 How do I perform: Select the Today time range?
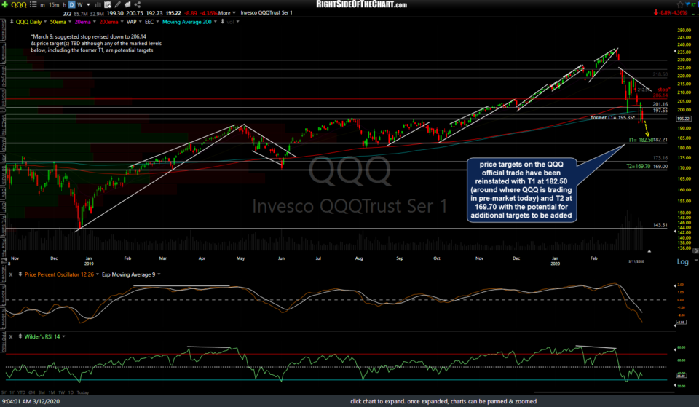pyautogui.click(x=82, y=392)
